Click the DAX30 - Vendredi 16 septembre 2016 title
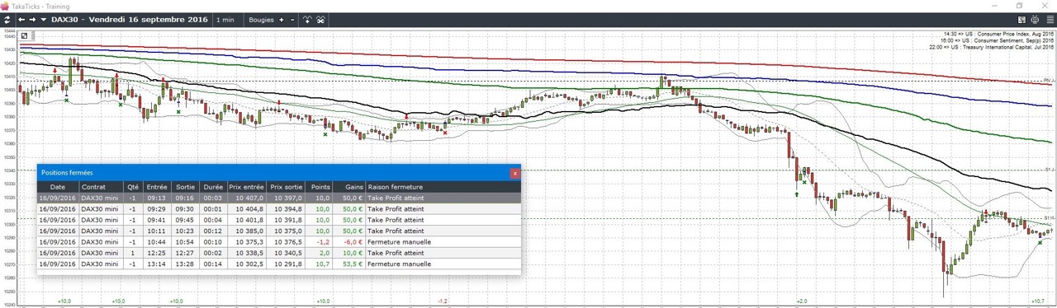The image size is (1057, 308). point(130,19)
